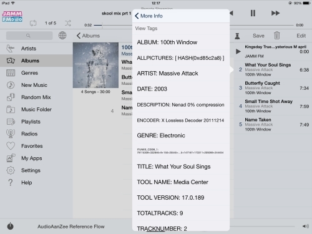Viewport: 312px width, 234px height.
Task: Click the ALBUM: 100th Window tag
Action: point(181,42)
